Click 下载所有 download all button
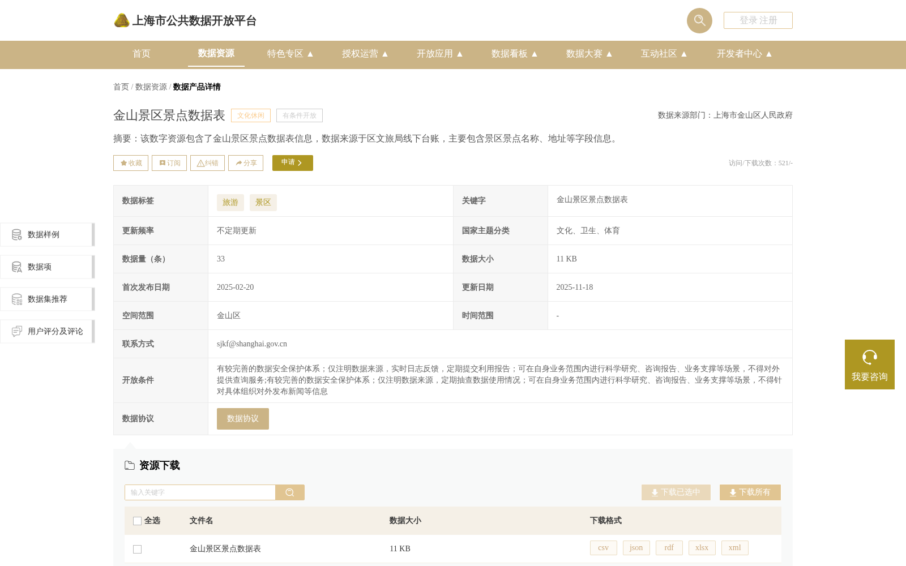Image resolution: width=906 pixels, height=566 pixels. 750,492
